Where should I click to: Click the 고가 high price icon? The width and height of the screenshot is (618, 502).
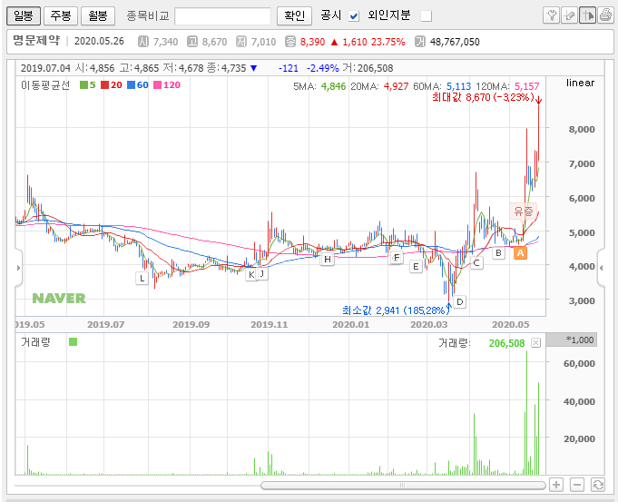pyautogui.click(x=192, y=42)
